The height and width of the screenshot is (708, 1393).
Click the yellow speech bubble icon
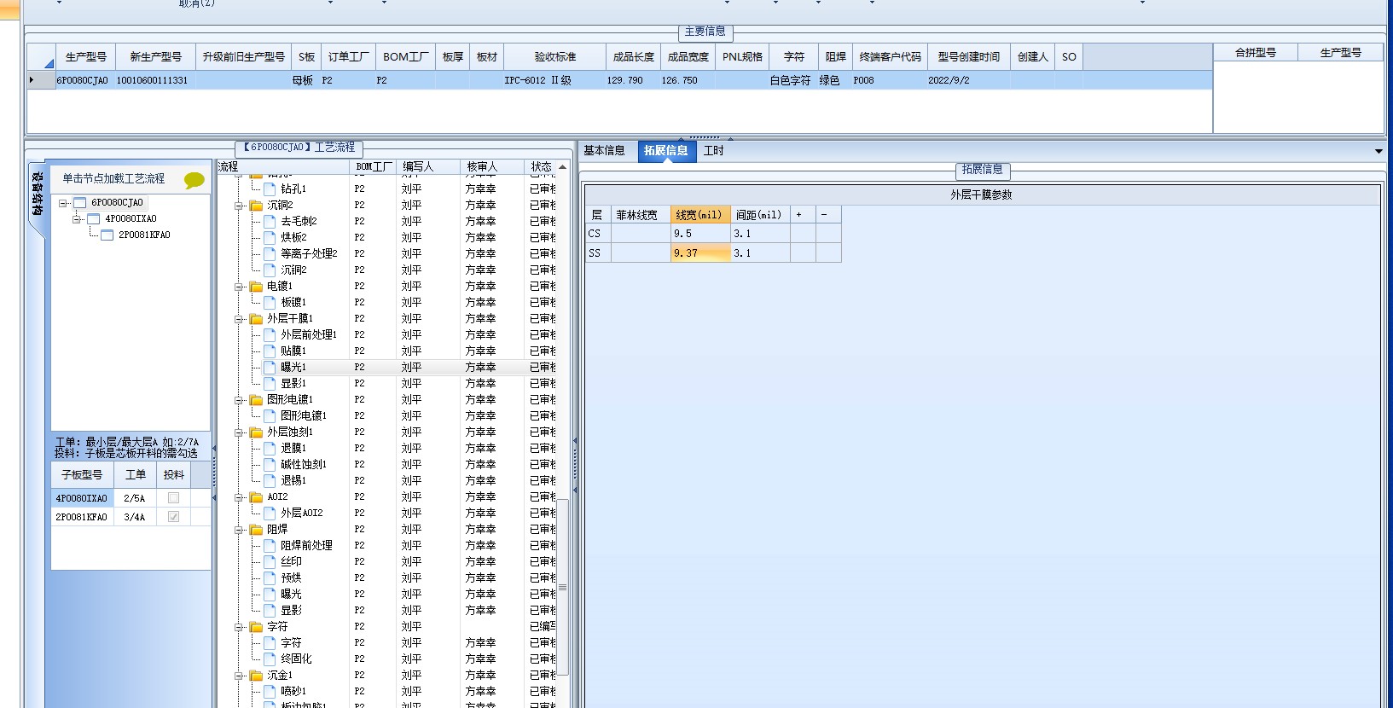194,180
